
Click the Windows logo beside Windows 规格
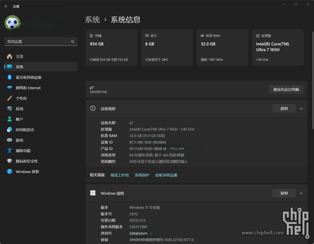pos(93,193)
